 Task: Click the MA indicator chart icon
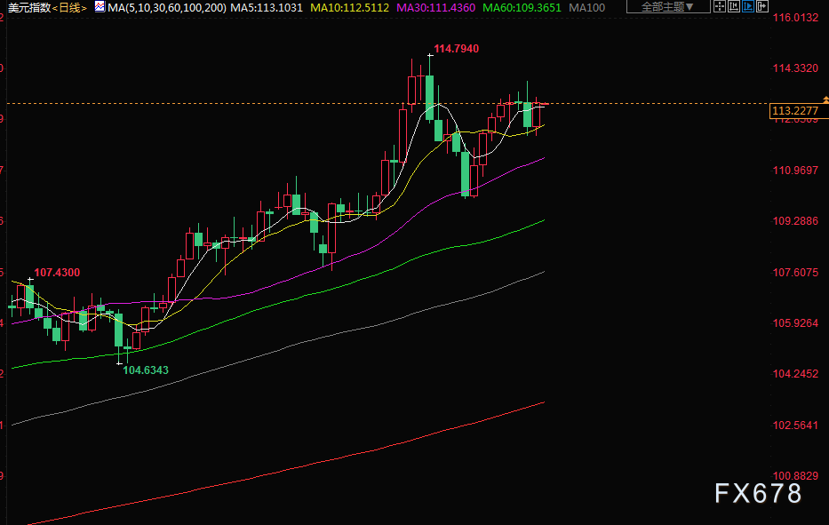tap(100, 7)
